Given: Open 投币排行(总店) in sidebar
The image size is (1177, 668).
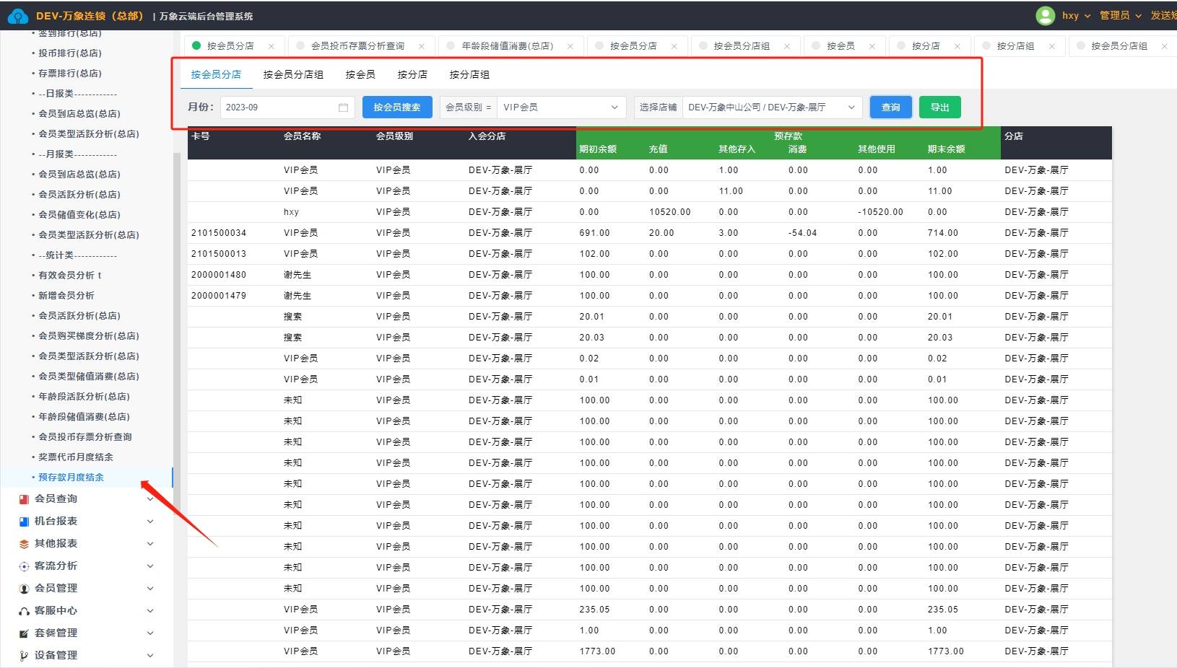Looking at the screenshot, I should click(x=70, y=53).
